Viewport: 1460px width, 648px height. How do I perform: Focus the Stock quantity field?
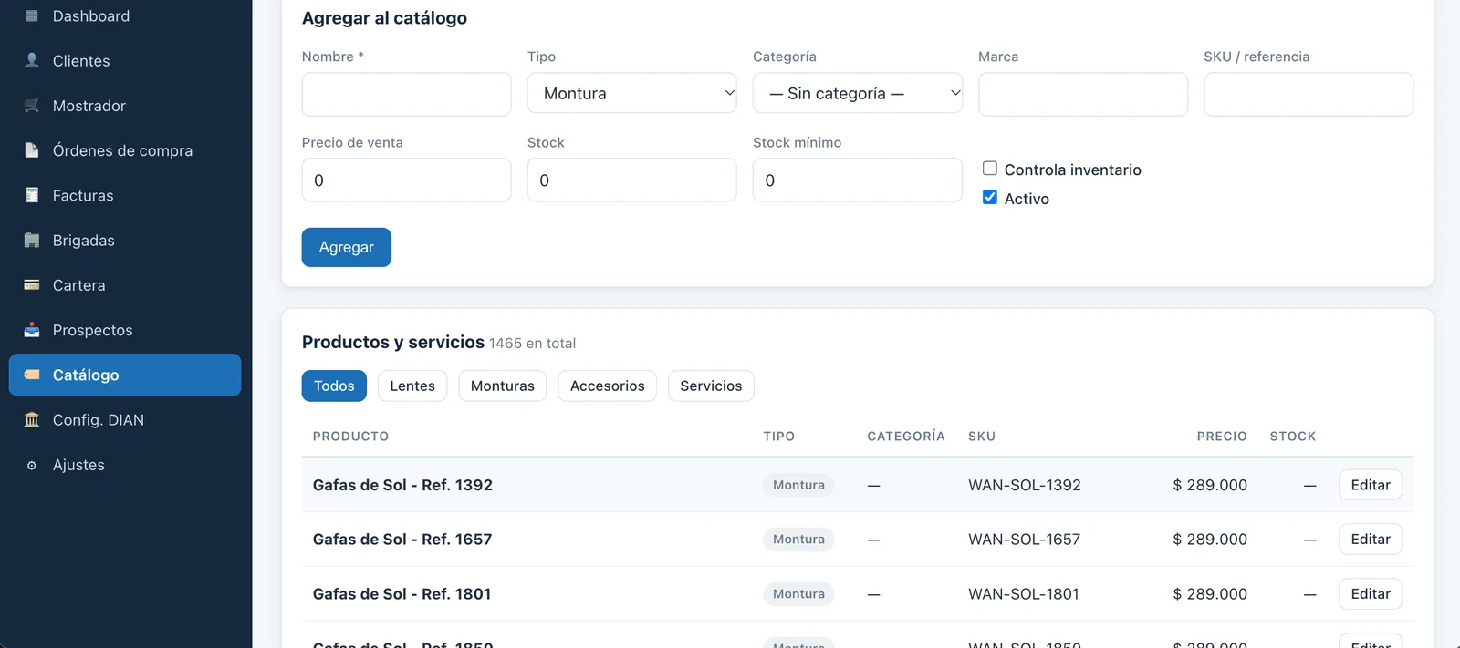click(x=632, y=180)
